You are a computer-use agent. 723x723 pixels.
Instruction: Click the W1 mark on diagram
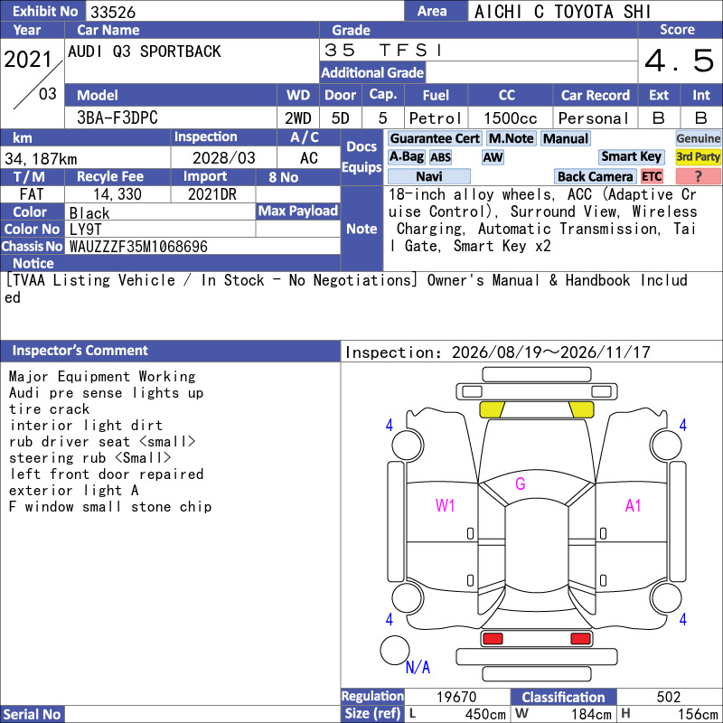point(445,506)
